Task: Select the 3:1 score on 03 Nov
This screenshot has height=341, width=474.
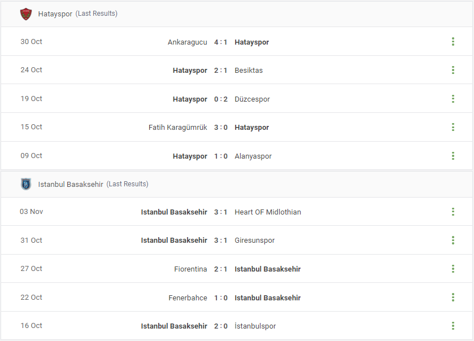Action: pos(221,212)
